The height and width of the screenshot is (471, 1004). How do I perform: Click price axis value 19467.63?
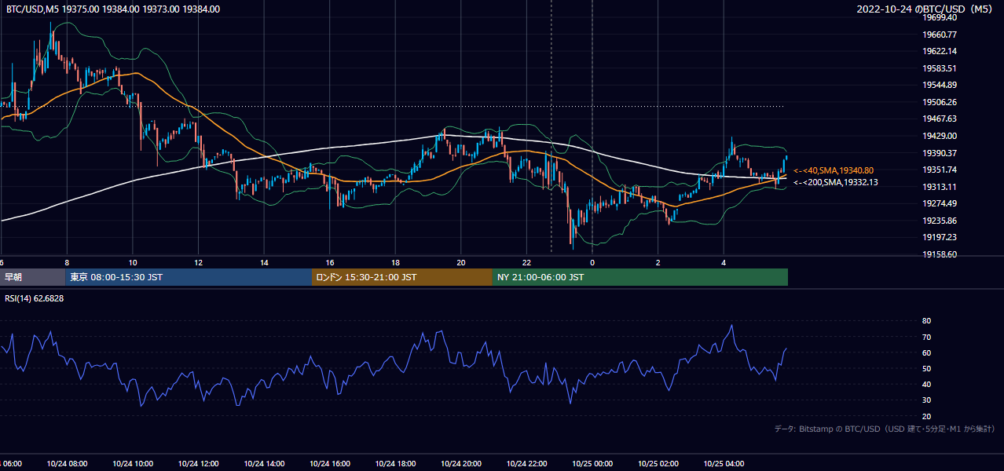pyautogui.click(x=940, y=119)
